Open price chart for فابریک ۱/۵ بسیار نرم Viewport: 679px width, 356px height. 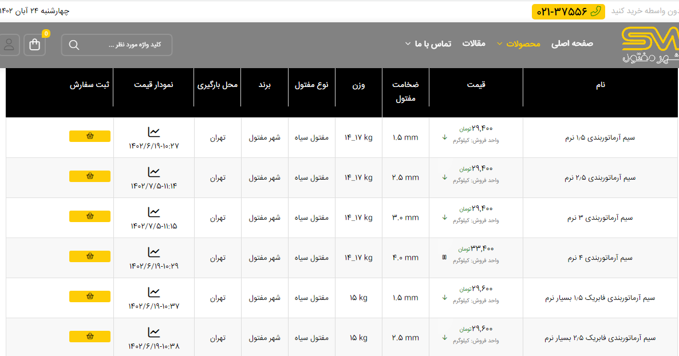point(153,292)
